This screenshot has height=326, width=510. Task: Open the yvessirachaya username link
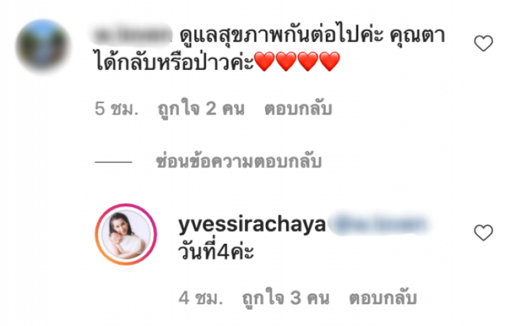(x=252, y=224)
